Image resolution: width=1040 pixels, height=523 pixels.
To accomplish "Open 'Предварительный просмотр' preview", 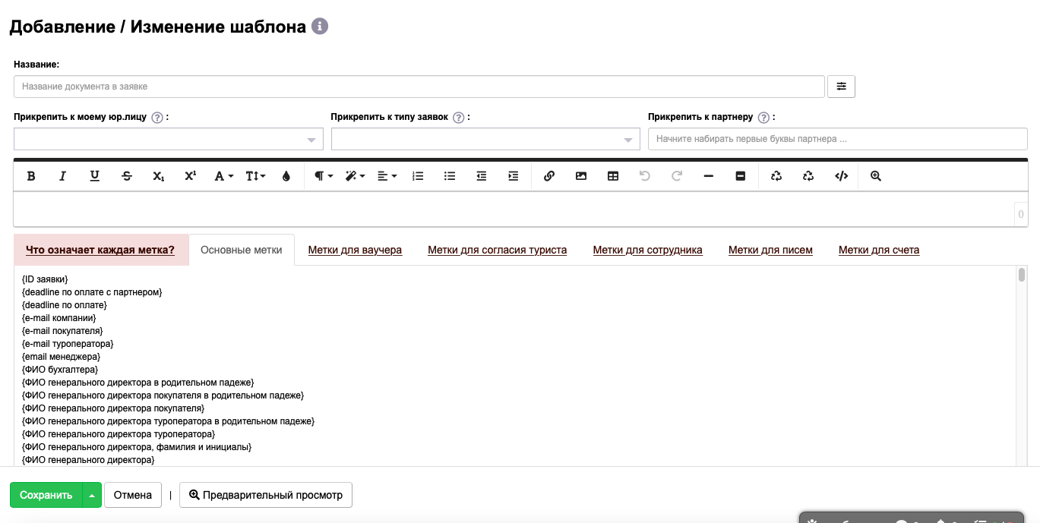I will click(266, 495).
